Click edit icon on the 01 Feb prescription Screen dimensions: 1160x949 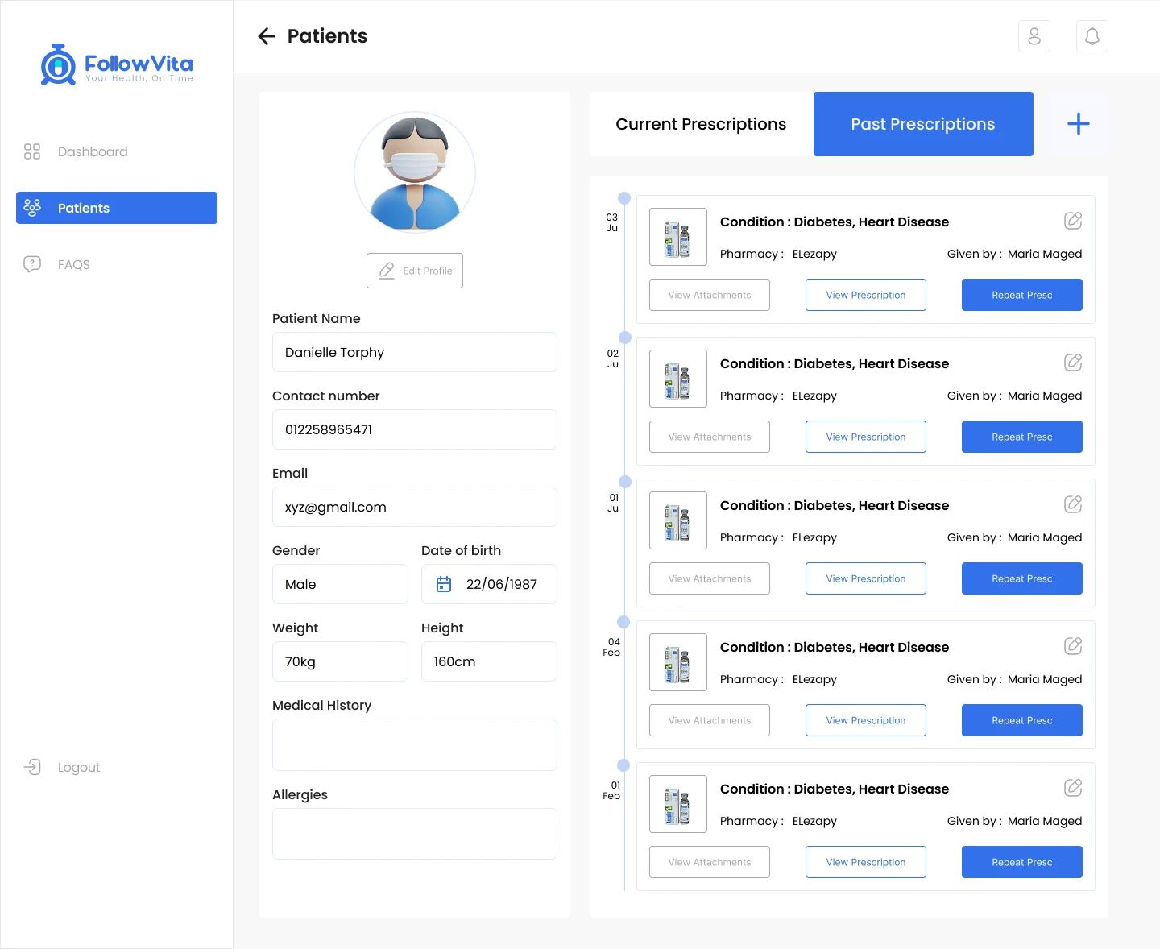click(x=1072, y=788)
